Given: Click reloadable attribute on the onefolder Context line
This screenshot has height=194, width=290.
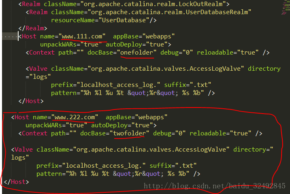Looking at the screenshot, I should [227, 53].
